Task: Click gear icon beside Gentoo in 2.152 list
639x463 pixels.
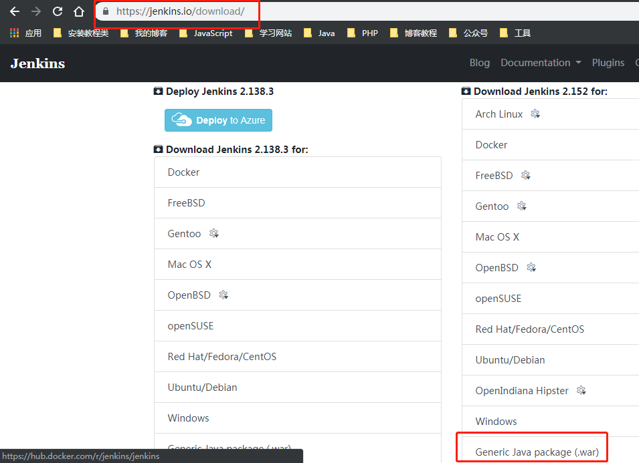Action: (522, 206)
